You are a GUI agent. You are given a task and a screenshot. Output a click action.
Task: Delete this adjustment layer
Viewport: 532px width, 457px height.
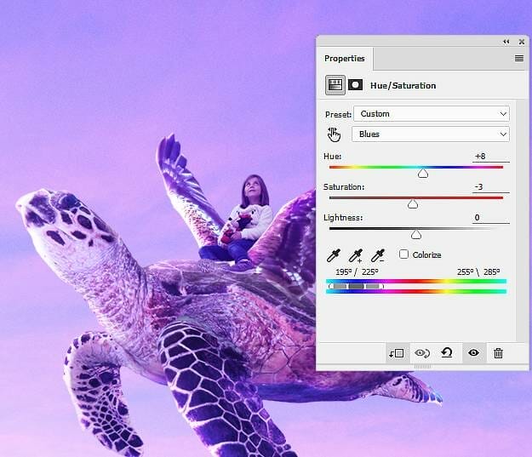(498, 353)
